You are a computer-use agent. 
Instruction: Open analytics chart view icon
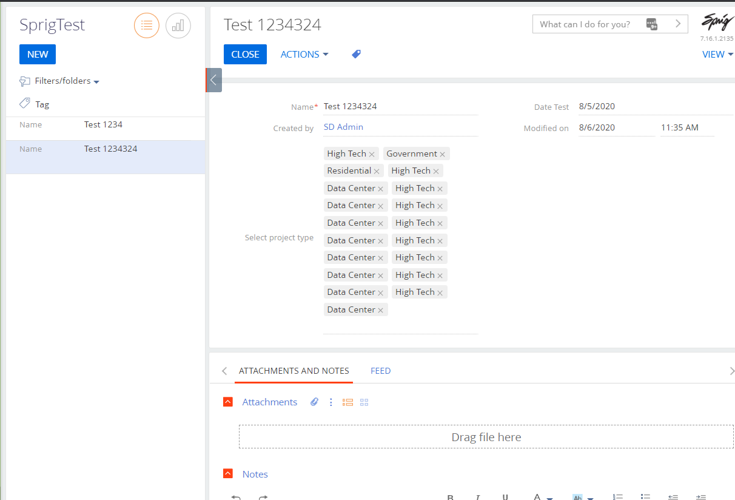tap(178, 25)
